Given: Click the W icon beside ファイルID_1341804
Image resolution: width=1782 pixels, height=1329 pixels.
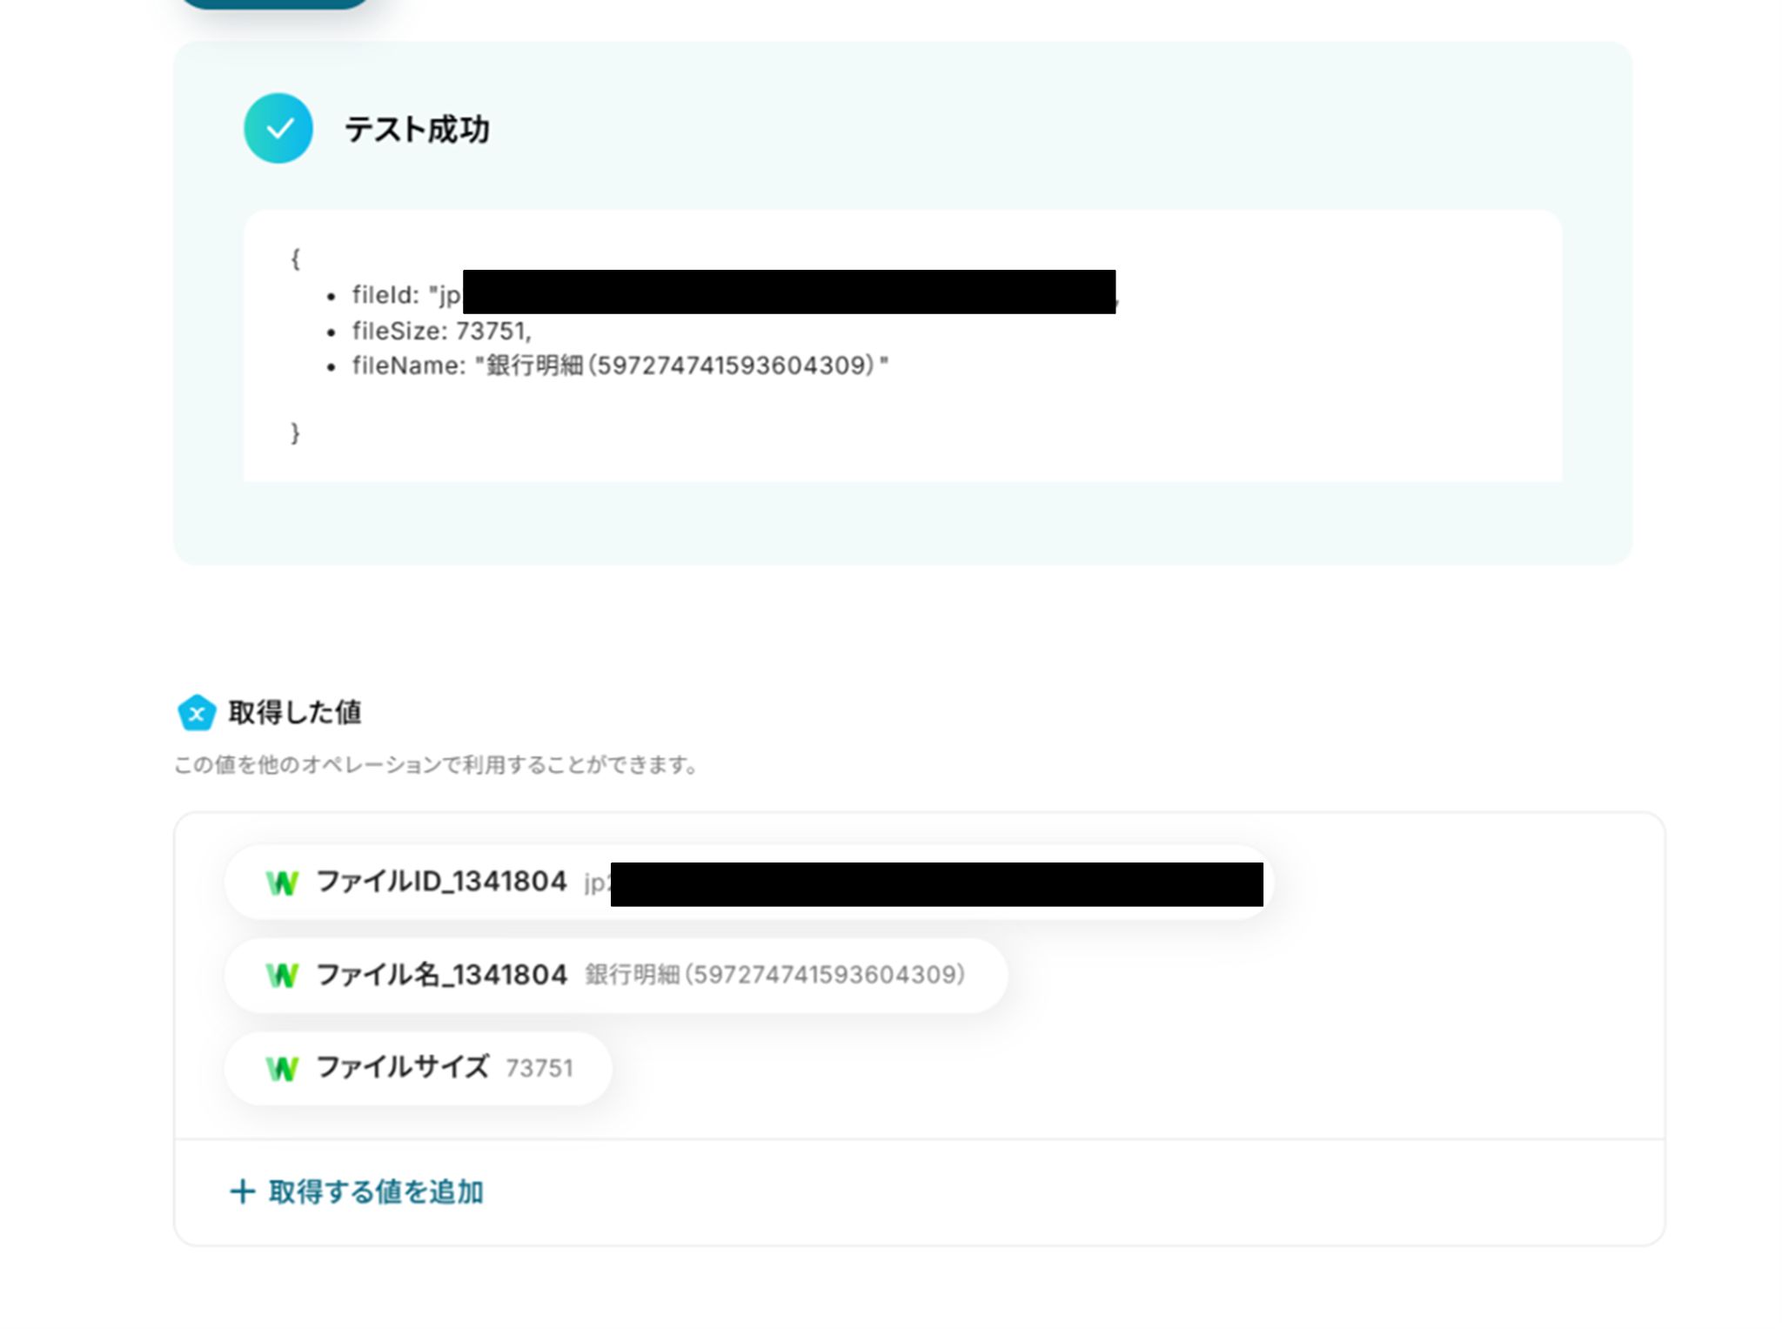Looking at the screenshot, I should pyautogui.click(x=282, y=883).
